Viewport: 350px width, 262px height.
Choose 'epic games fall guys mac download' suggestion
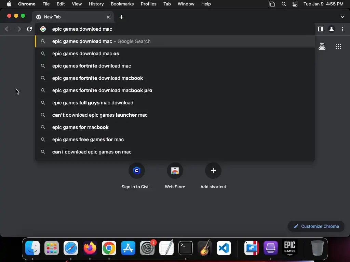175,102
